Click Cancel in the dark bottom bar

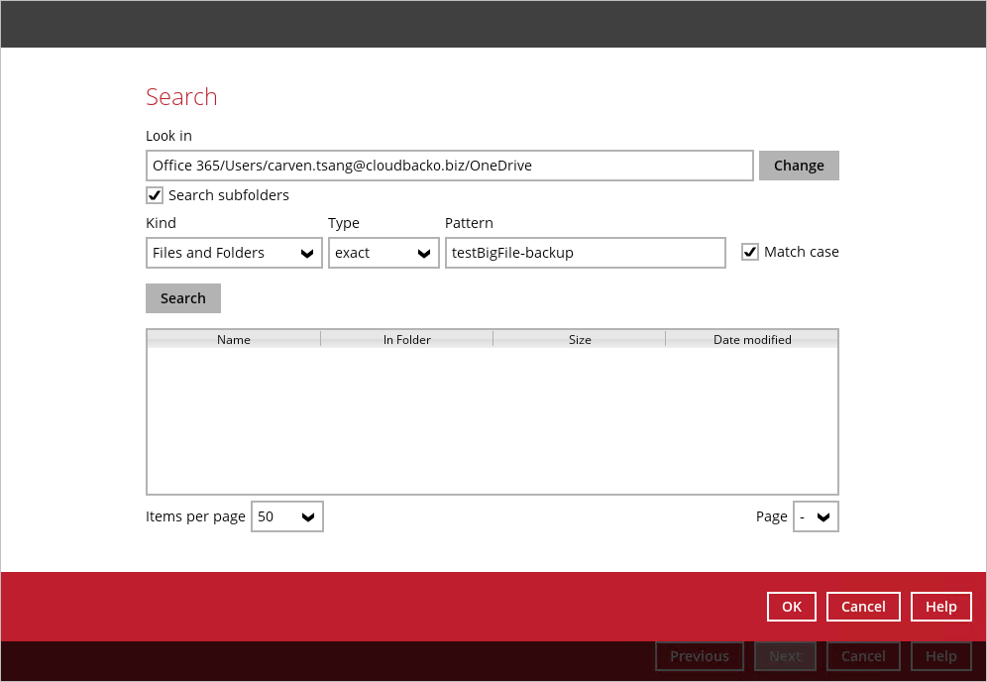(x=863, y=656)
